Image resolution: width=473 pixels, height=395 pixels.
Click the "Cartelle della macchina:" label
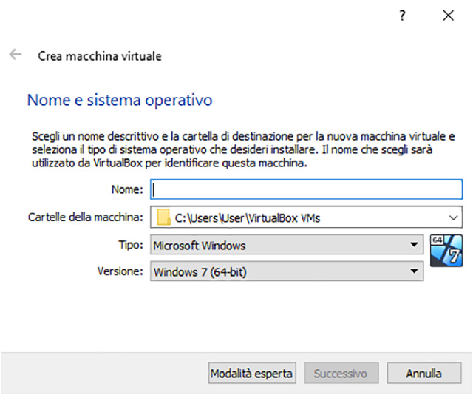(85, 217)
